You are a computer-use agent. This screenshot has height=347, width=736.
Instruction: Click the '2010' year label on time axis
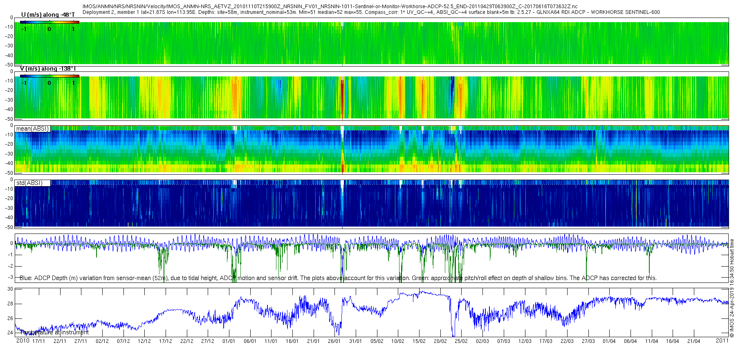22,340
